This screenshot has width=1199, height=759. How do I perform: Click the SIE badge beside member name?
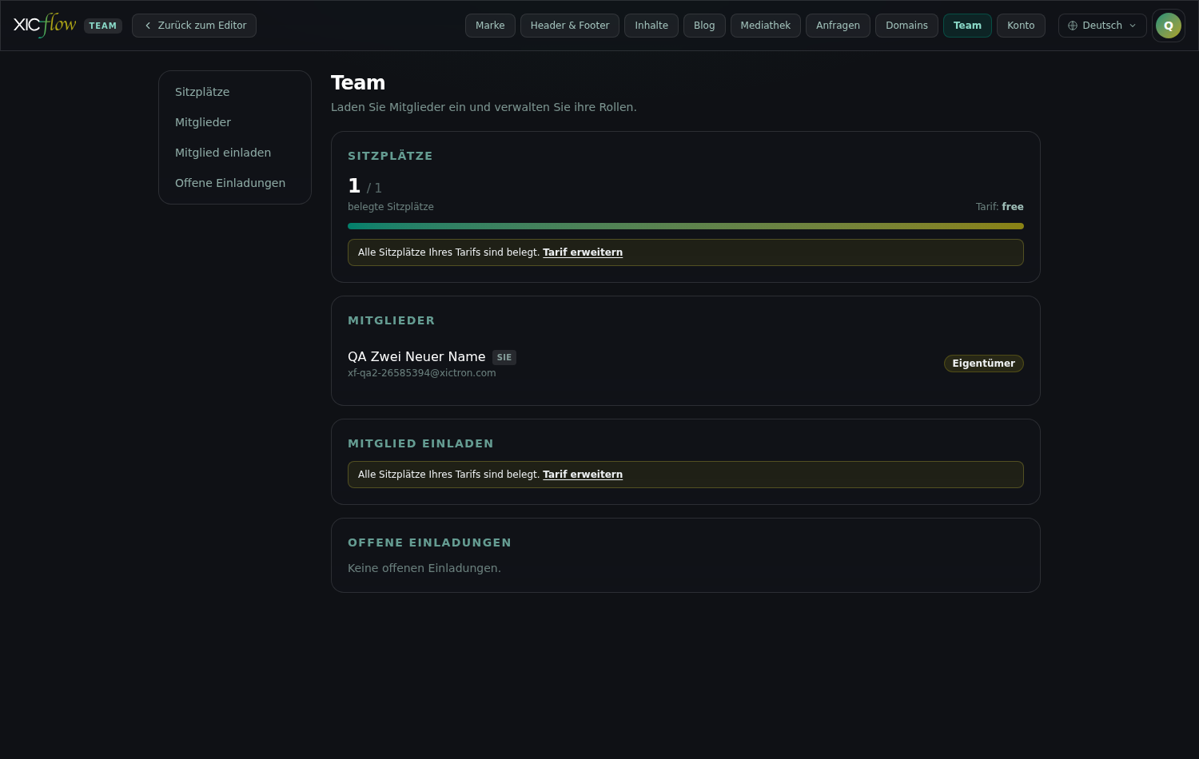point(504,357)
